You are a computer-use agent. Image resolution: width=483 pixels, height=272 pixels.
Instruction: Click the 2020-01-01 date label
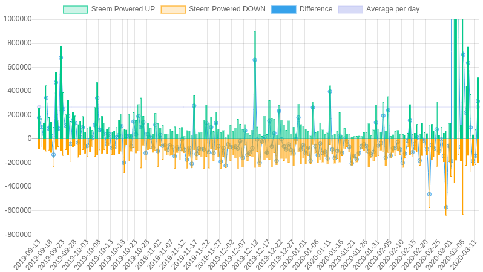point(293,253)
